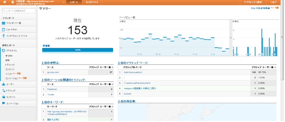The width and height of the screenshot is (285, 122).
Task: Expand the chart divider arrow between the graphs
Action: (230, 38)
